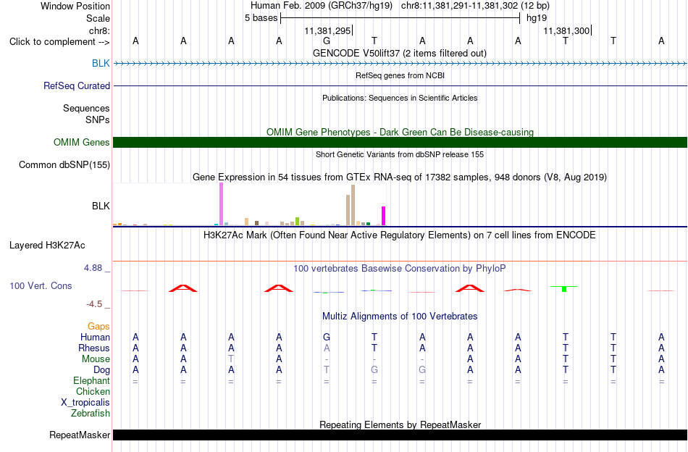Click 'Repeating Elements by RepeatMasker' title
688x452 pixels.
400,424
